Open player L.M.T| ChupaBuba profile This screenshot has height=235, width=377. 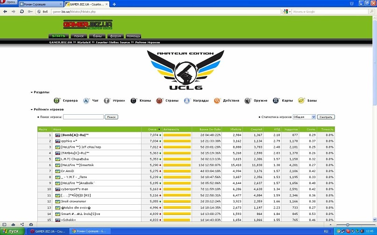75,159
